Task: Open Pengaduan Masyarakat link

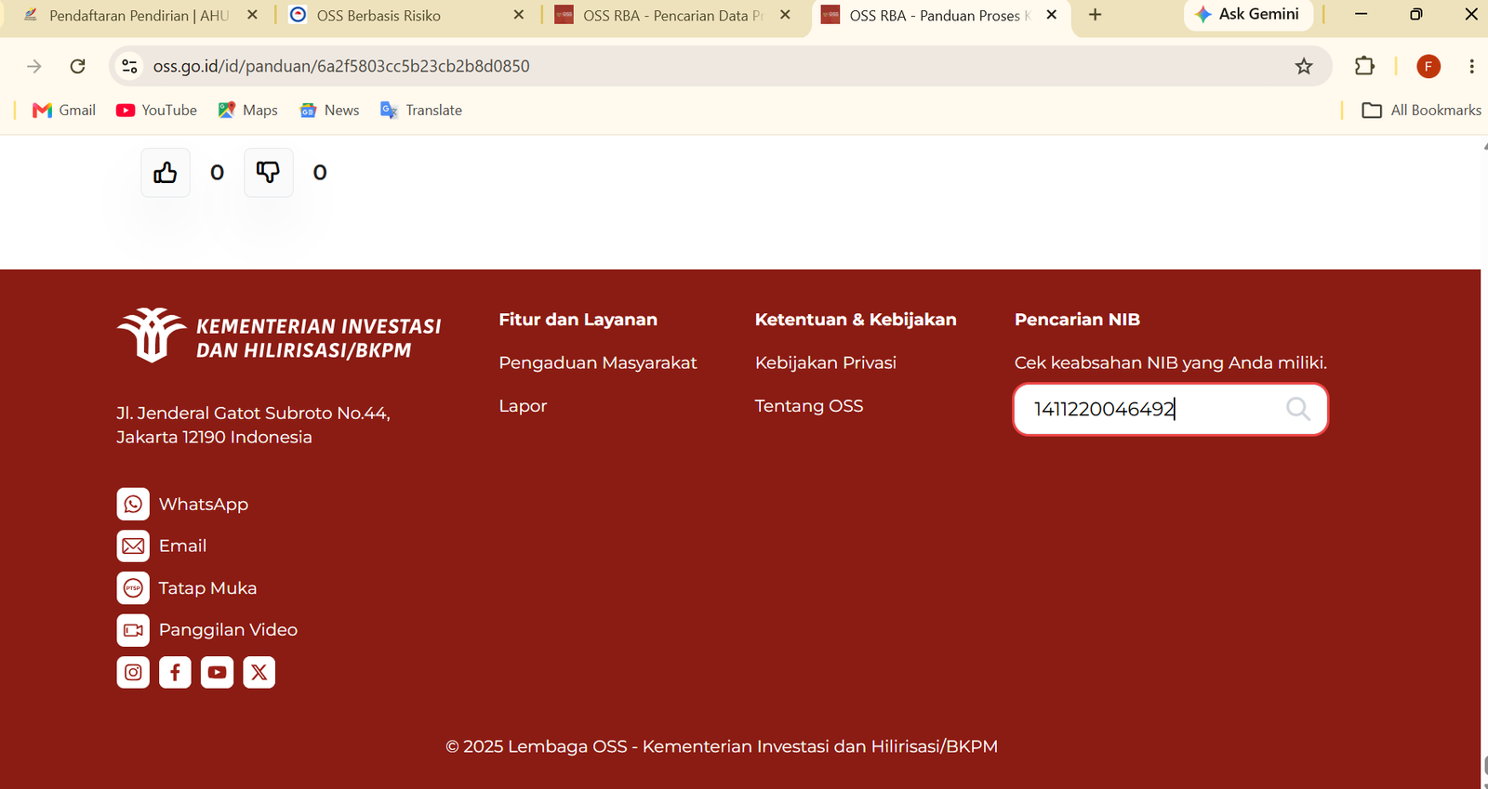Action: (598, 362)
